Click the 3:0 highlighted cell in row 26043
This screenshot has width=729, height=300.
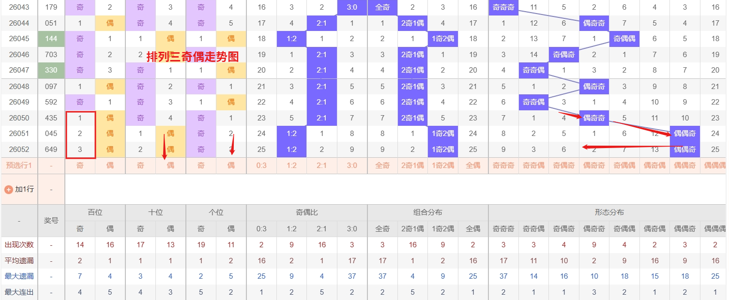pos(352,7)
